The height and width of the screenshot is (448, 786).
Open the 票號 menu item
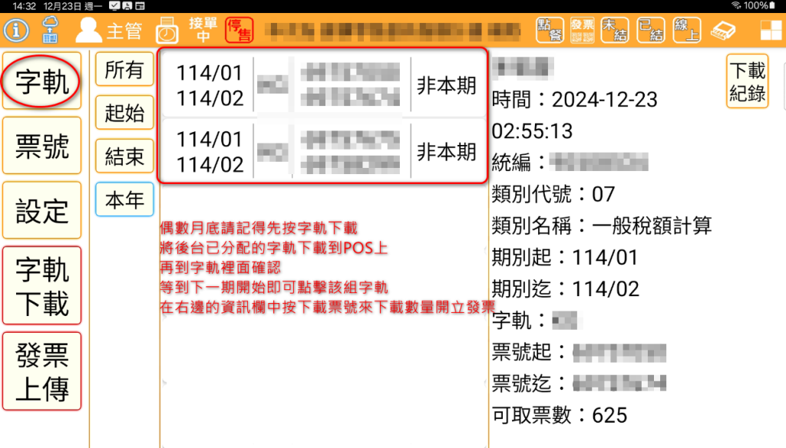pyautogui.click(x=41, y=146)
